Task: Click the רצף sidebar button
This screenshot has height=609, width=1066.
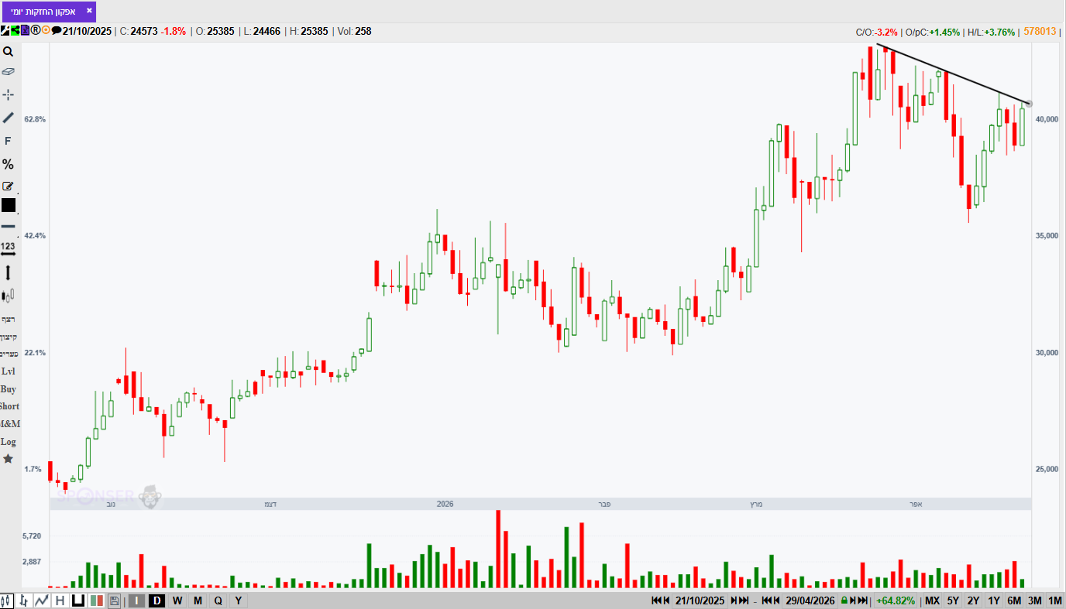Action: (8, 319)
